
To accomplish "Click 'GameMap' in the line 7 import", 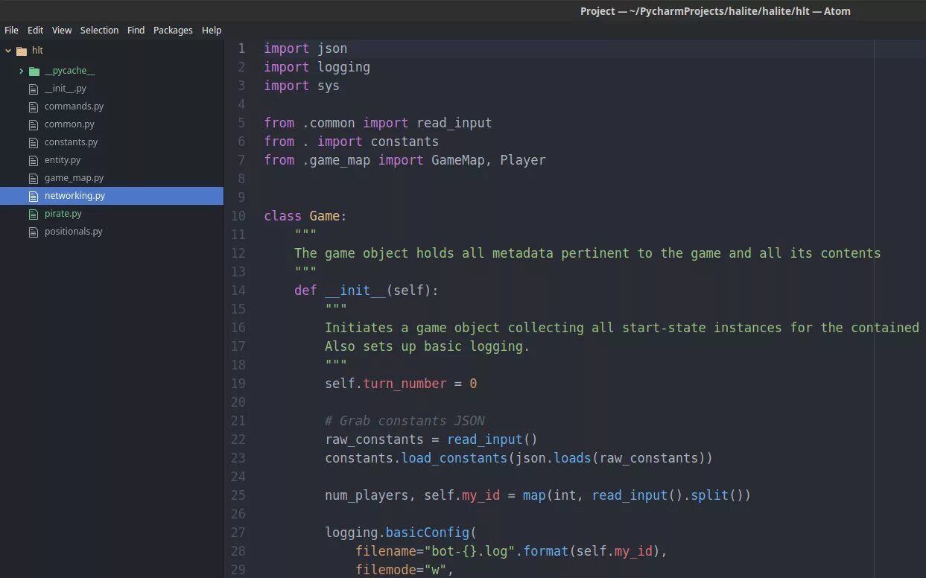I will tap(458, 160).
